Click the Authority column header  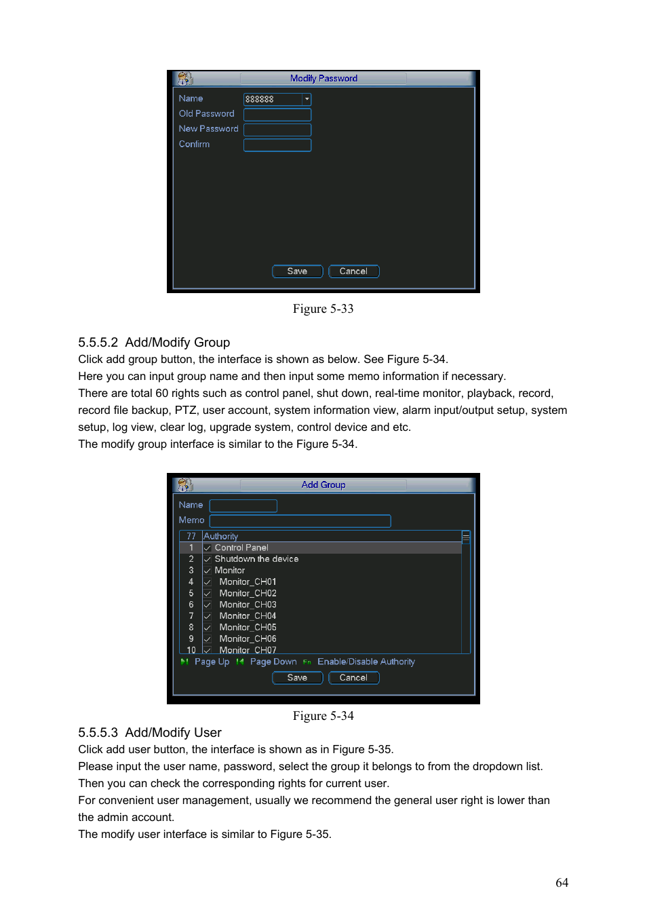tap(332, 536)
